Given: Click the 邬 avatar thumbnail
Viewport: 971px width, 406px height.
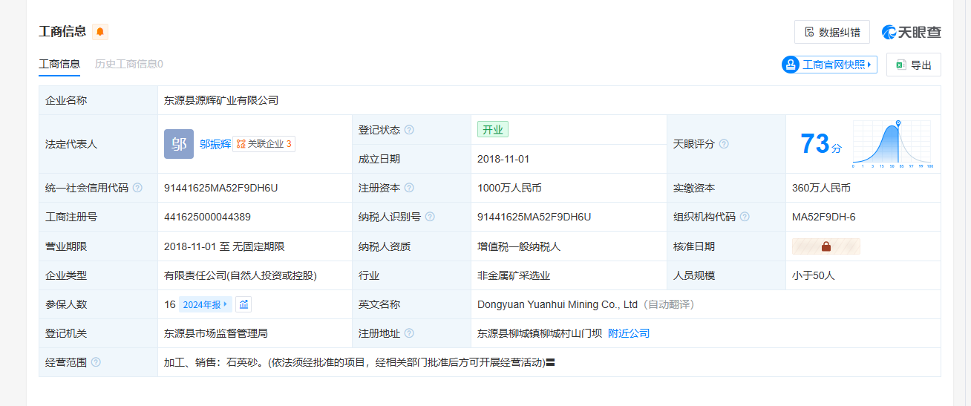Looking at the screenshot, I should 179,144.
